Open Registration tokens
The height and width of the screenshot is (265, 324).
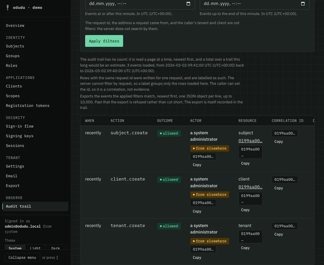35,105
